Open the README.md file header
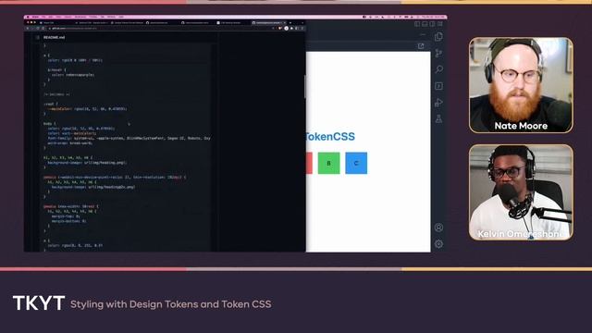This screenshot has width=592, height=333. [x=54, y=37]
